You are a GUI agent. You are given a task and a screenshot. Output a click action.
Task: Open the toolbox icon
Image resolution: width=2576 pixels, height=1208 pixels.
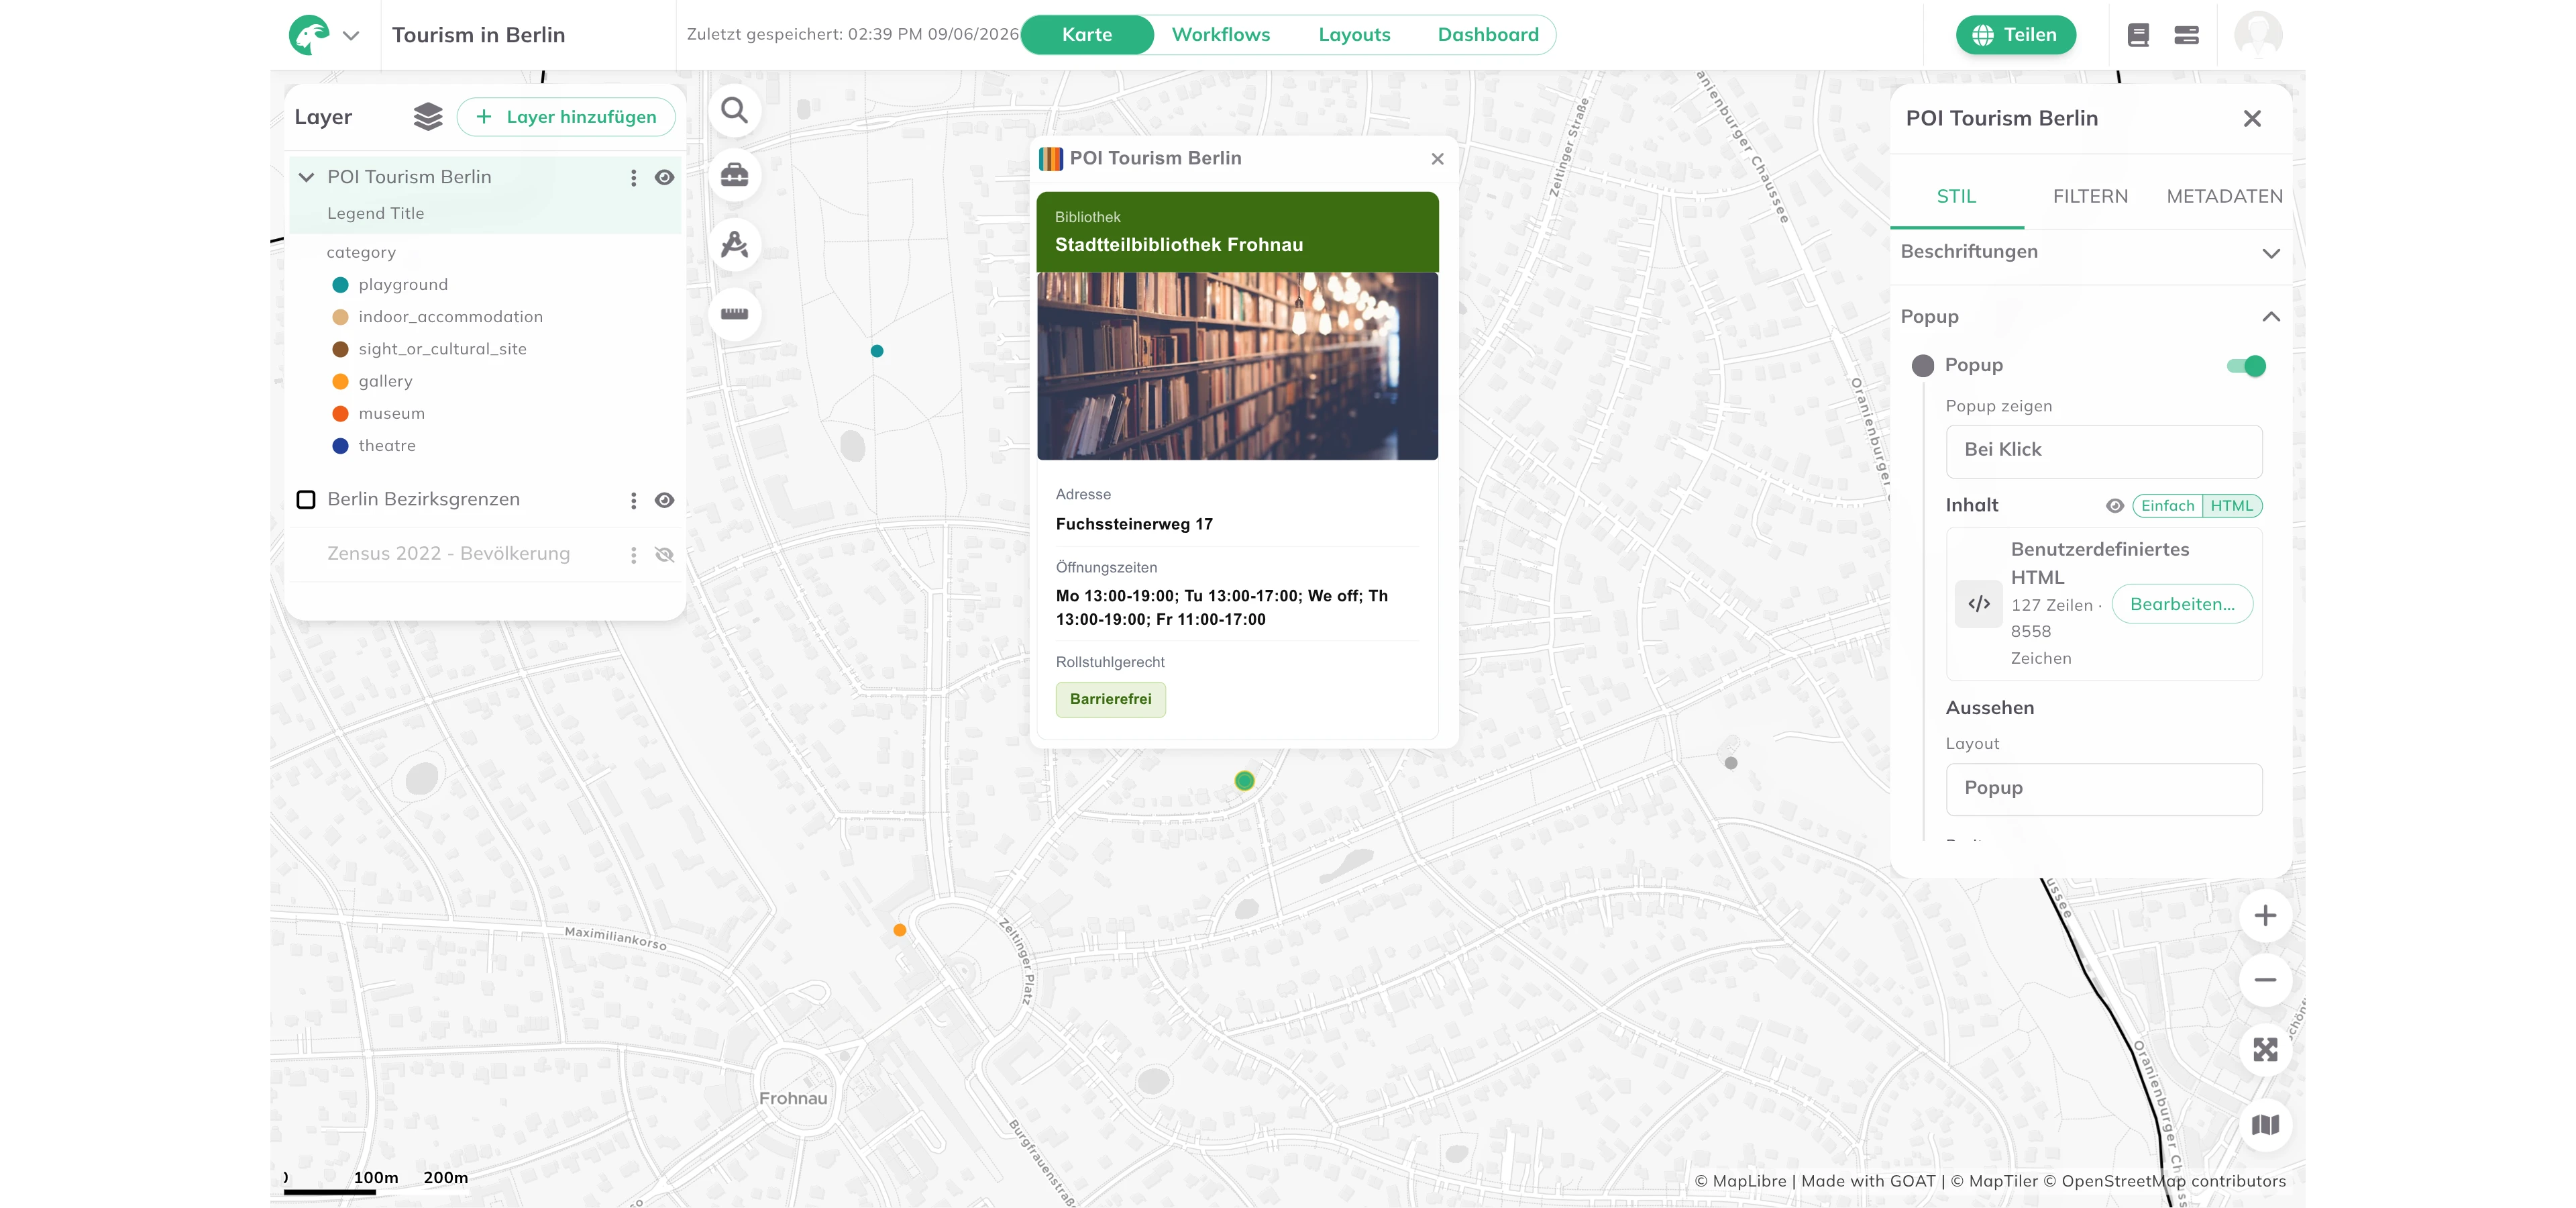click(x=734, y=175)
